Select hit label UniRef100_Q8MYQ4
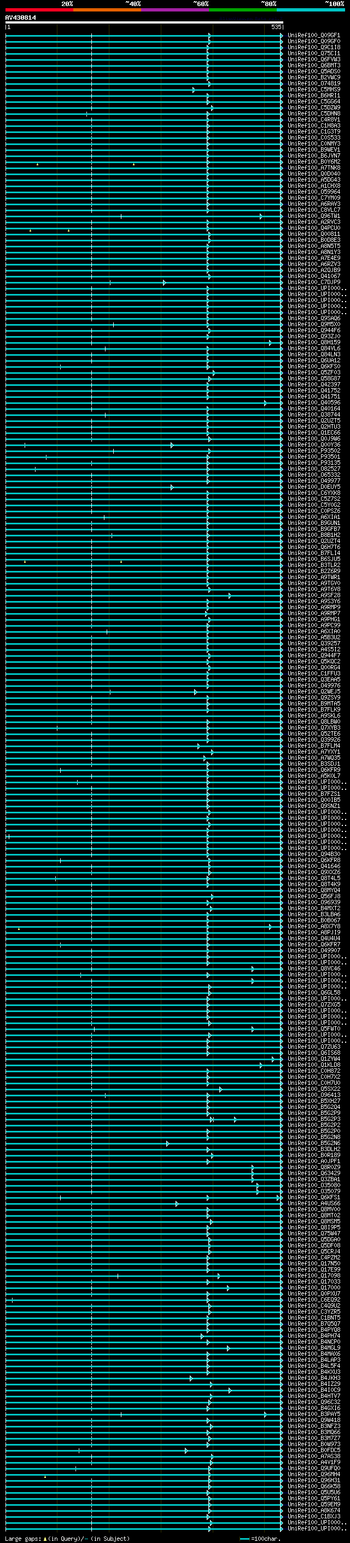Screen dimensions: 350x1543 (314, 890)
